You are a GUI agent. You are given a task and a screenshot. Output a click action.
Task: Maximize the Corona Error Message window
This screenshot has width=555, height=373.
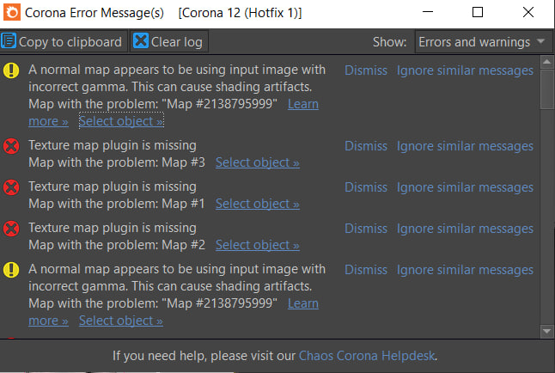click(x=478, y=13)
